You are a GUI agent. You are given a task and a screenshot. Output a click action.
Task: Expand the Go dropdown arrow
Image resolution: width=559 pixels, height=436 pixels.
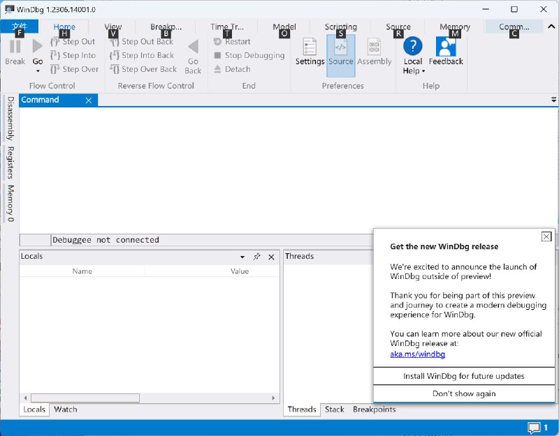pyautogui.click(x=38, y=71)
